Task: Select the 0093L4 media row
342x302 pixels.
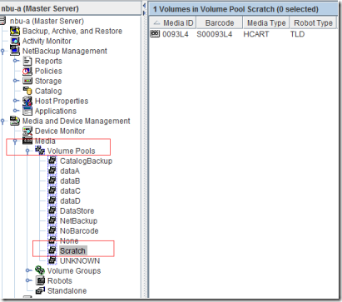Action: [243, 34]
